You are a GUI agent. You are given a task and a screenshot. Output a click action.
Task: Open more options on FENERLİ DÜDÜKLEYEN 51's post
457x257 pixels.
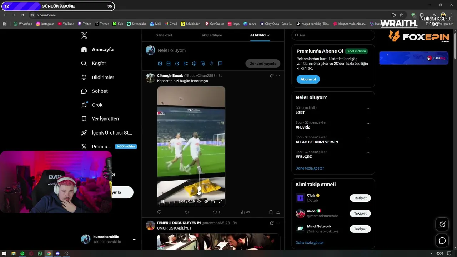click(x=278, y=223)
